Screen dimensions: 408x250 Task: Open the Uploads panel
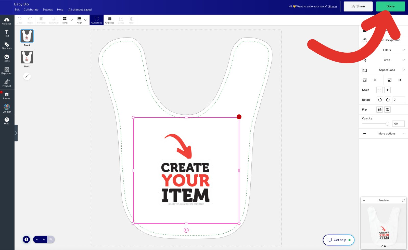7,21
